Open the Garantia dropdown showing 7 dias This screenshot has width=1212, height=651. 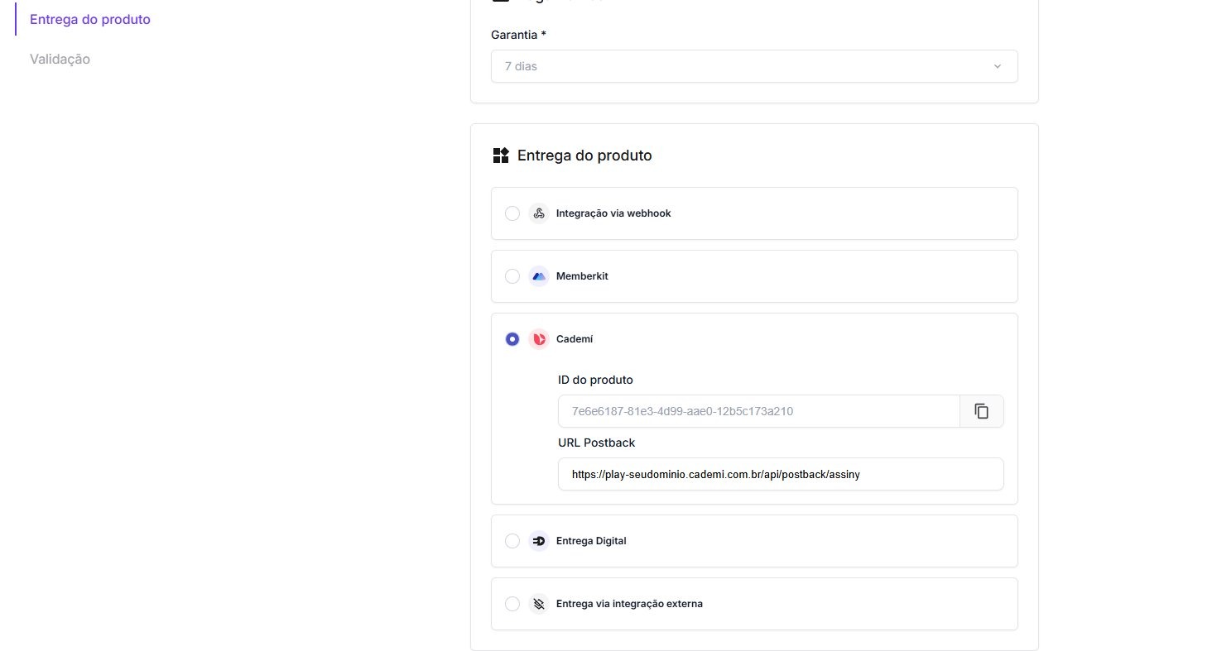coord(754,66)
